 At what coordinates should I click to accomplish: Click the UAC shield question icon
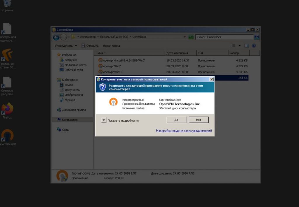click(x=102, y=87)
